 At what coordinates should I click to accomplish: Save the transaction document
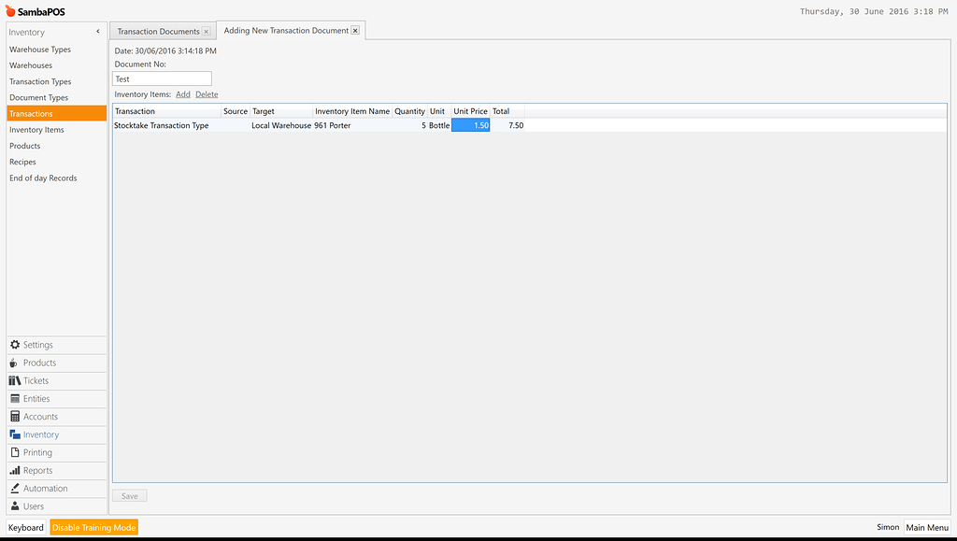point(129,496)
